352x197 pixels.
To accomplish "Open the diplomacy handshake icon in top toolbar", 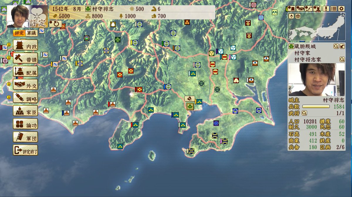I will 299,8.
